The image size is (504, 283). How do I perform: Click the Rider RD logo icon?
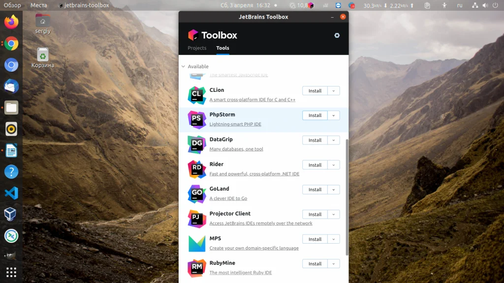pos(197,169)
